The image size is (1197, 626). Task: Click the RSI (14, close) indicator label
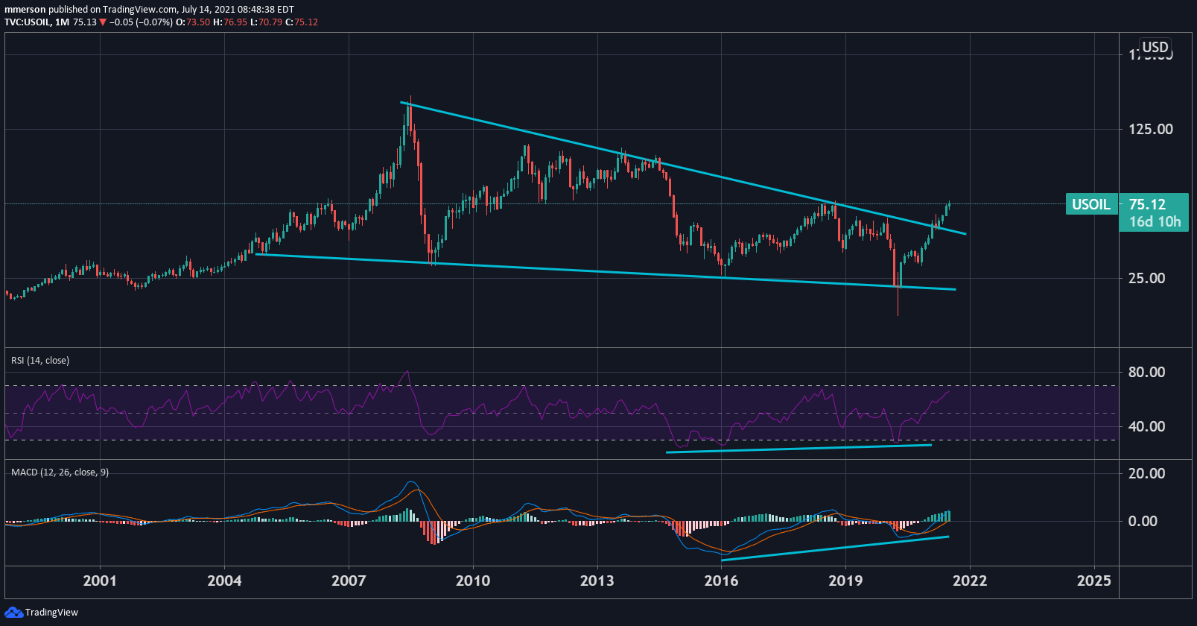pyautogui.click(x=40, y=361)
